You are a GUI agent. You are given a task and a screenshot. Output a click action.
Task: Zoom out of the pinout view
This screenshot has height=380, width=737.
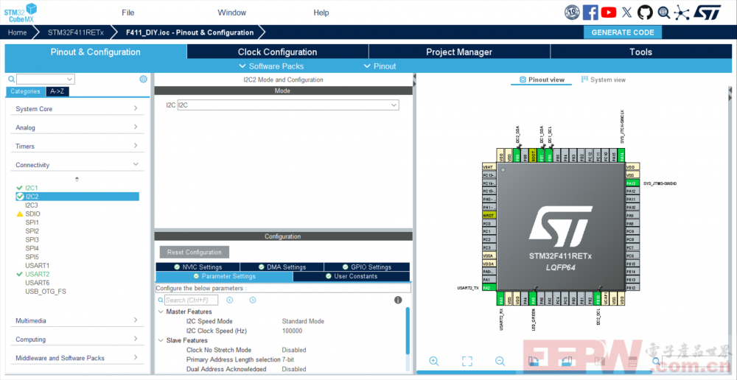(x=500, y=361)
